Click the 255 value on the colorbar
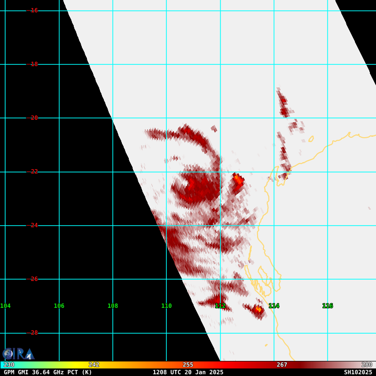This screenshot has height=376, width=376. click(188, 365)
